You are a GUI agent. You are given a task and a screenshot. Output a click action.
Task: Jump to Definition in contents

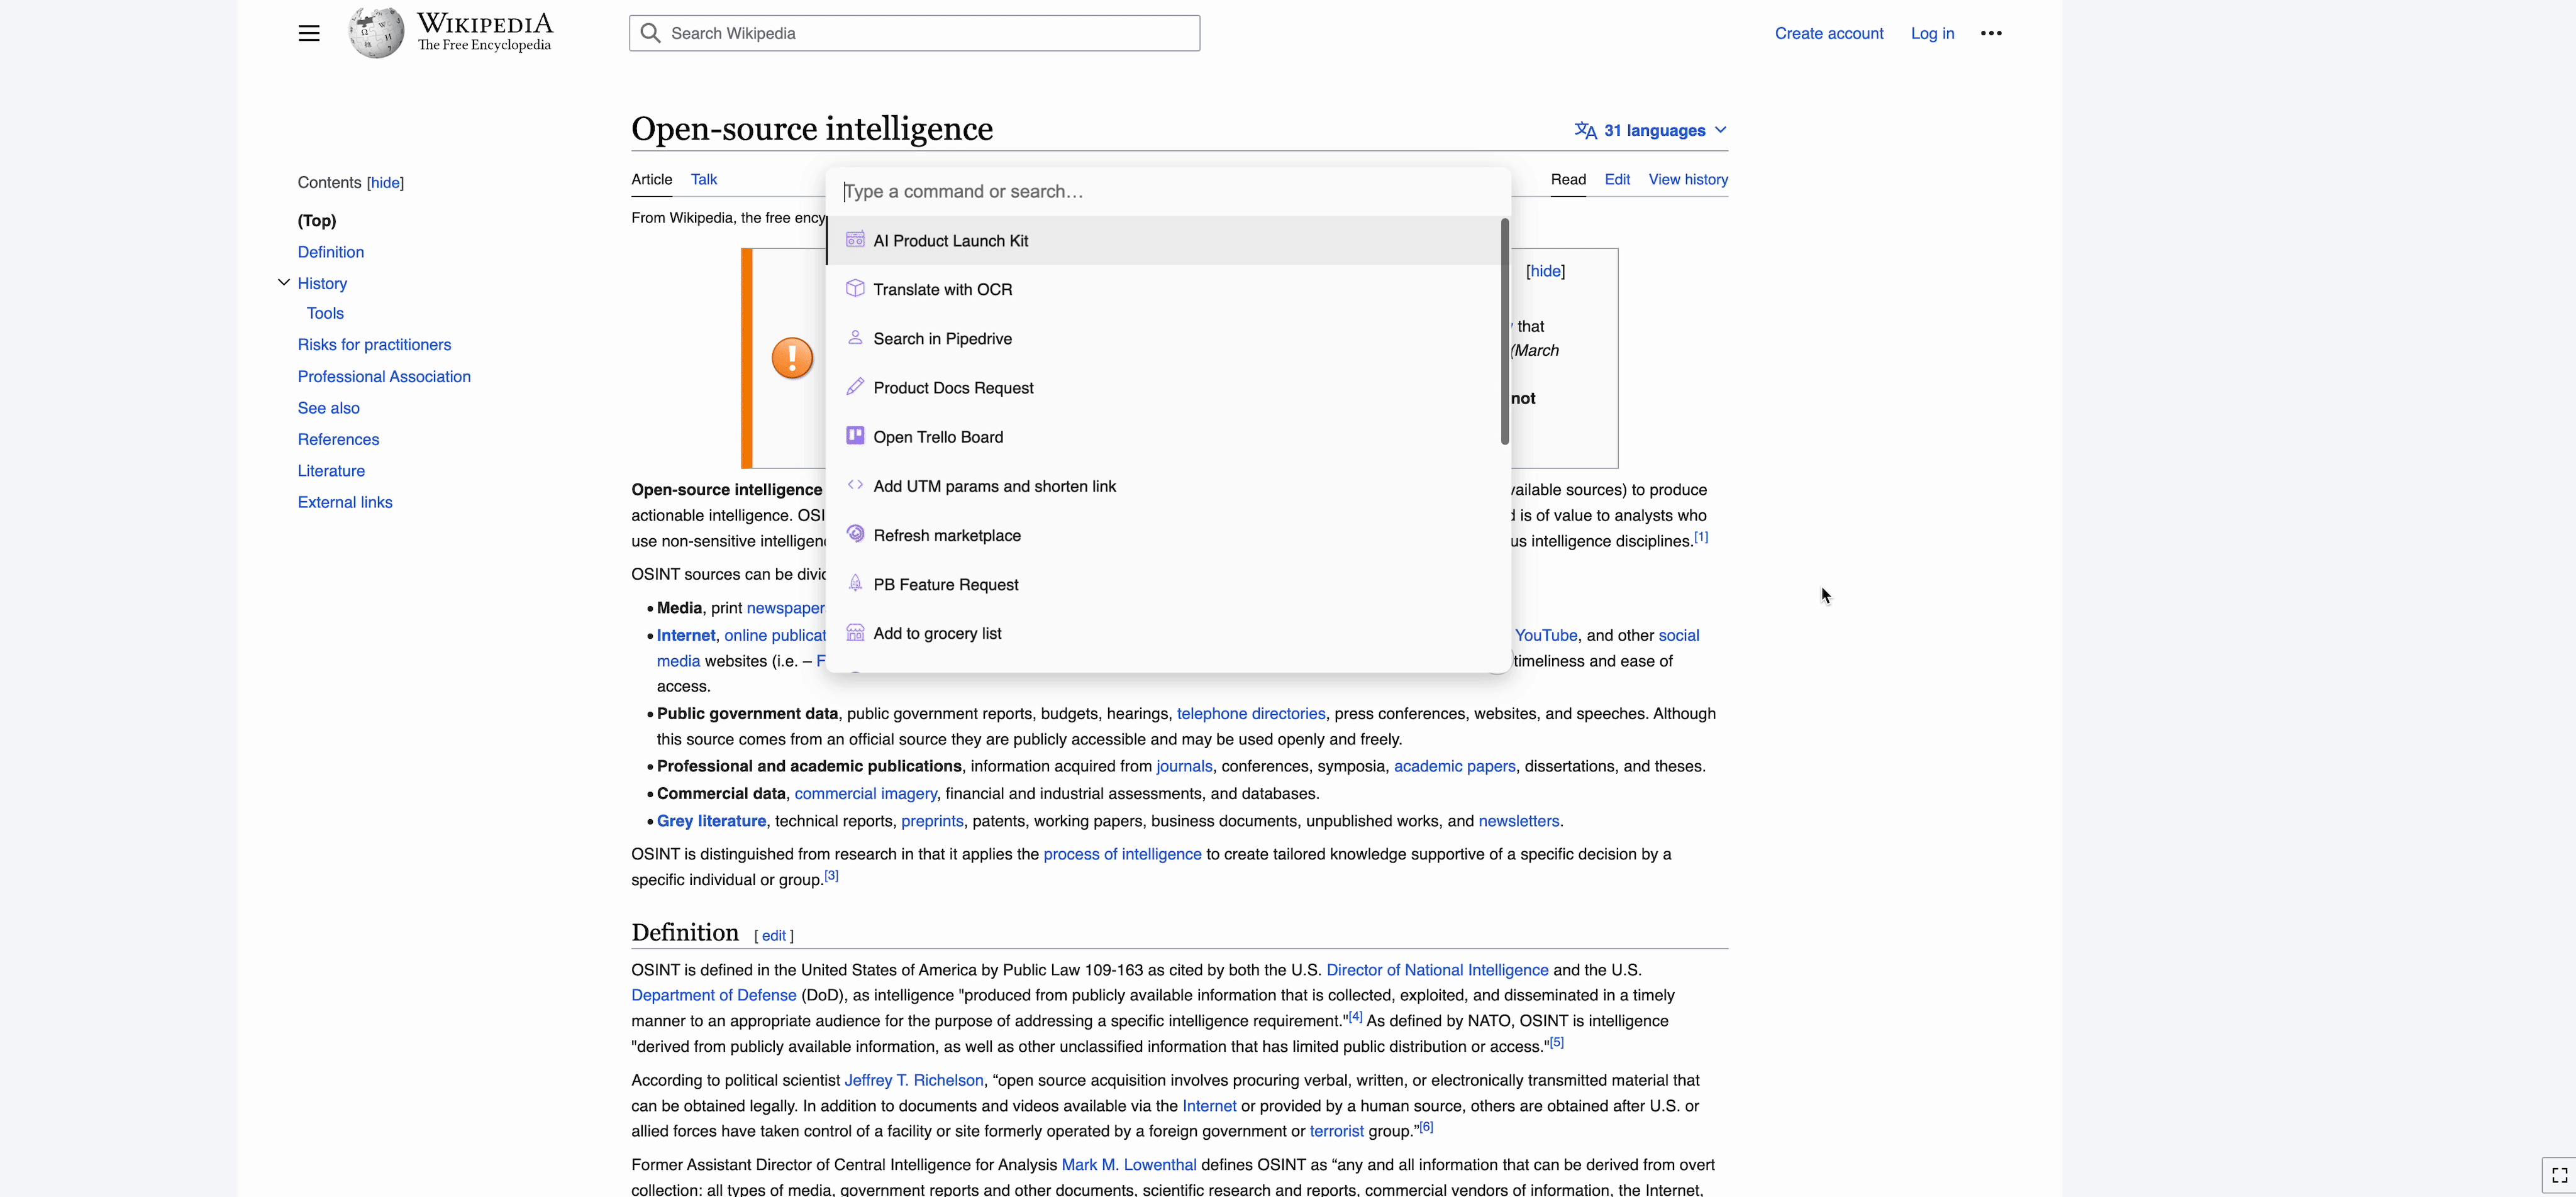[330, 252]
